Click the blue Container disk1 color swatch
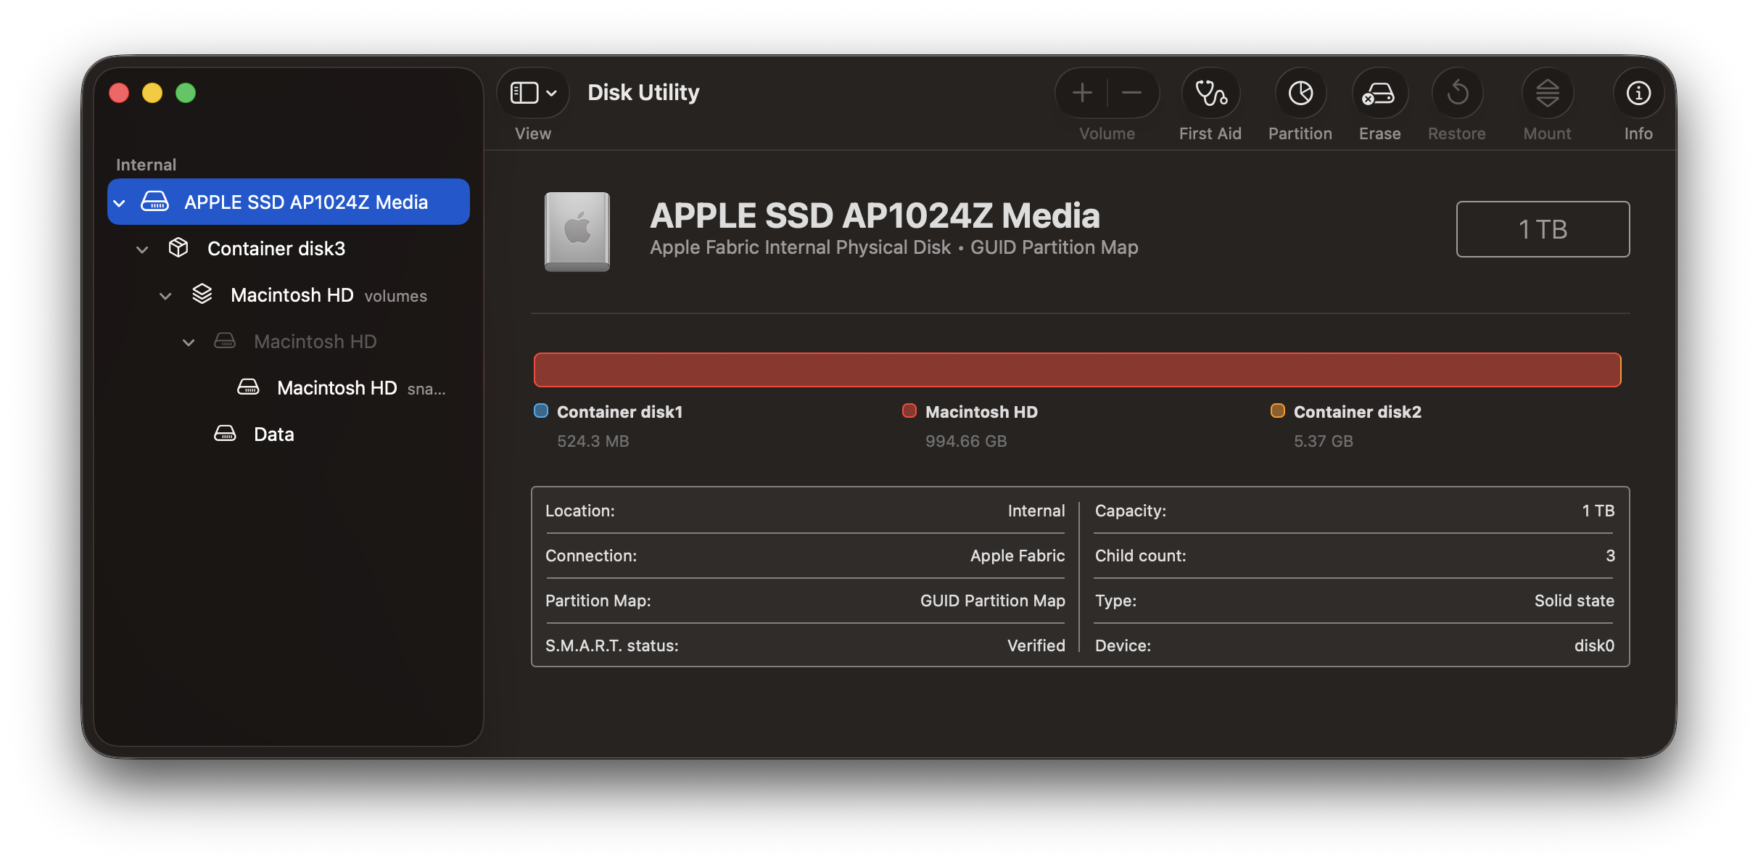Image resolution: width=1758 pixels, height=866 pixels. click(x=541, y=411)
